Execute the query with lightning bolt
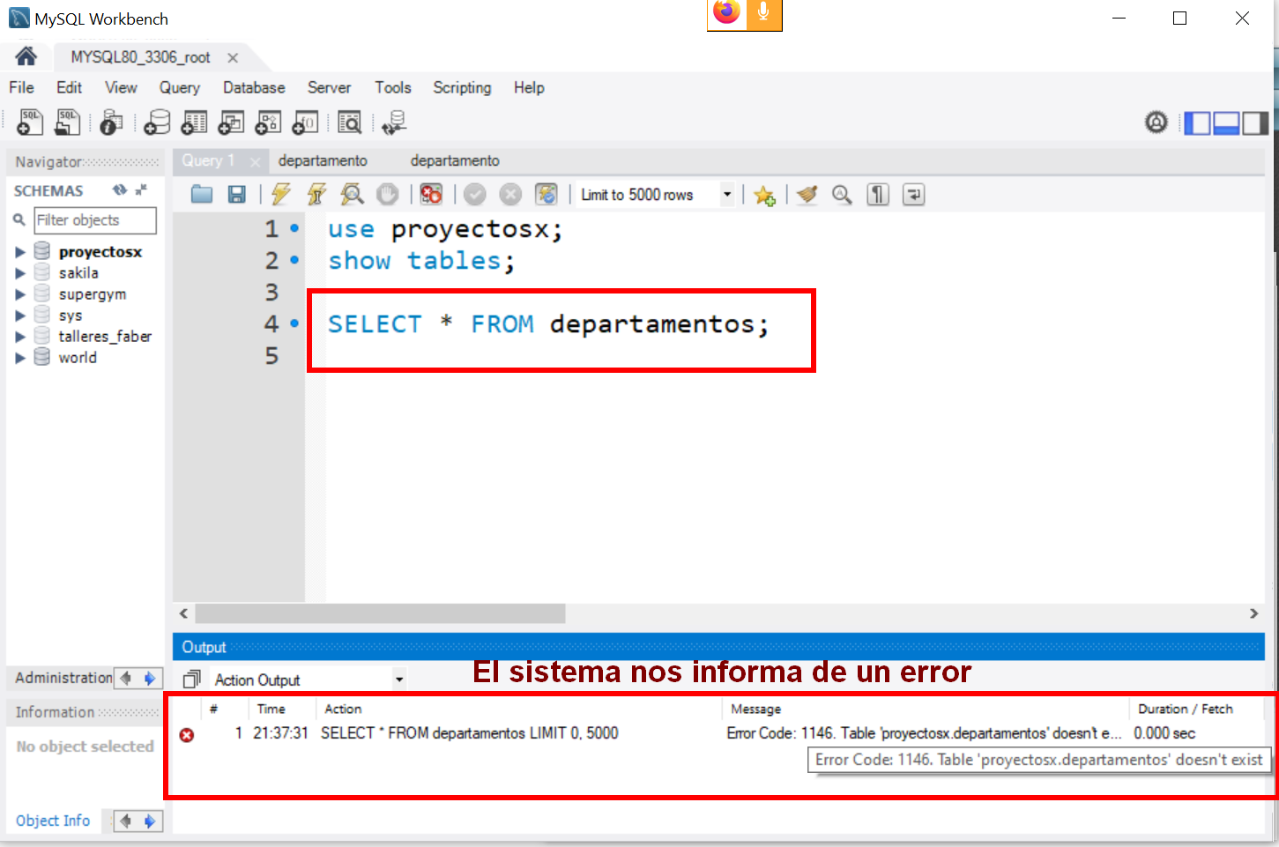1279x847 pixels. 281,195
